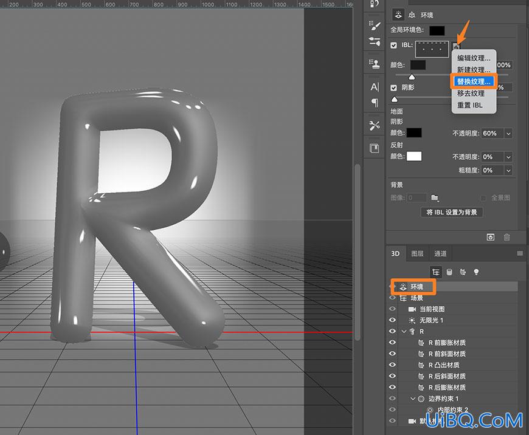Open the Clone Source stamp panel icon
This screenshot has width=529, height=435.
(374, 63)
